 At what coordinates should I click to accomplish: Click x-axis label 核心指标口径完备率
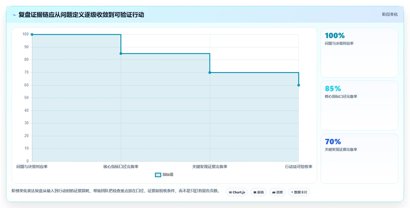coord(121,167)
